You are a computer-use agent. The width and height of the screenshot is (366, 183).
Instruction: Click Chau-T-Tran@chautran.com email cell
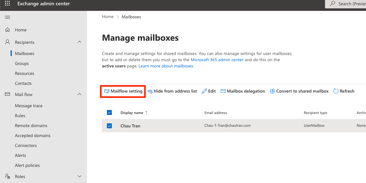coord(227,126)
